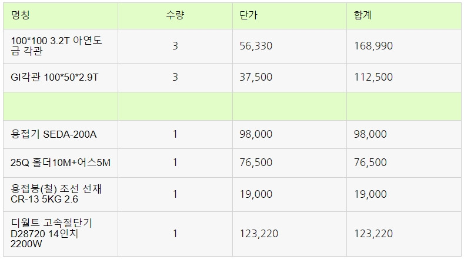Select the 용접봉(철) 조선 선재 CR-13 item

(56, 194)
